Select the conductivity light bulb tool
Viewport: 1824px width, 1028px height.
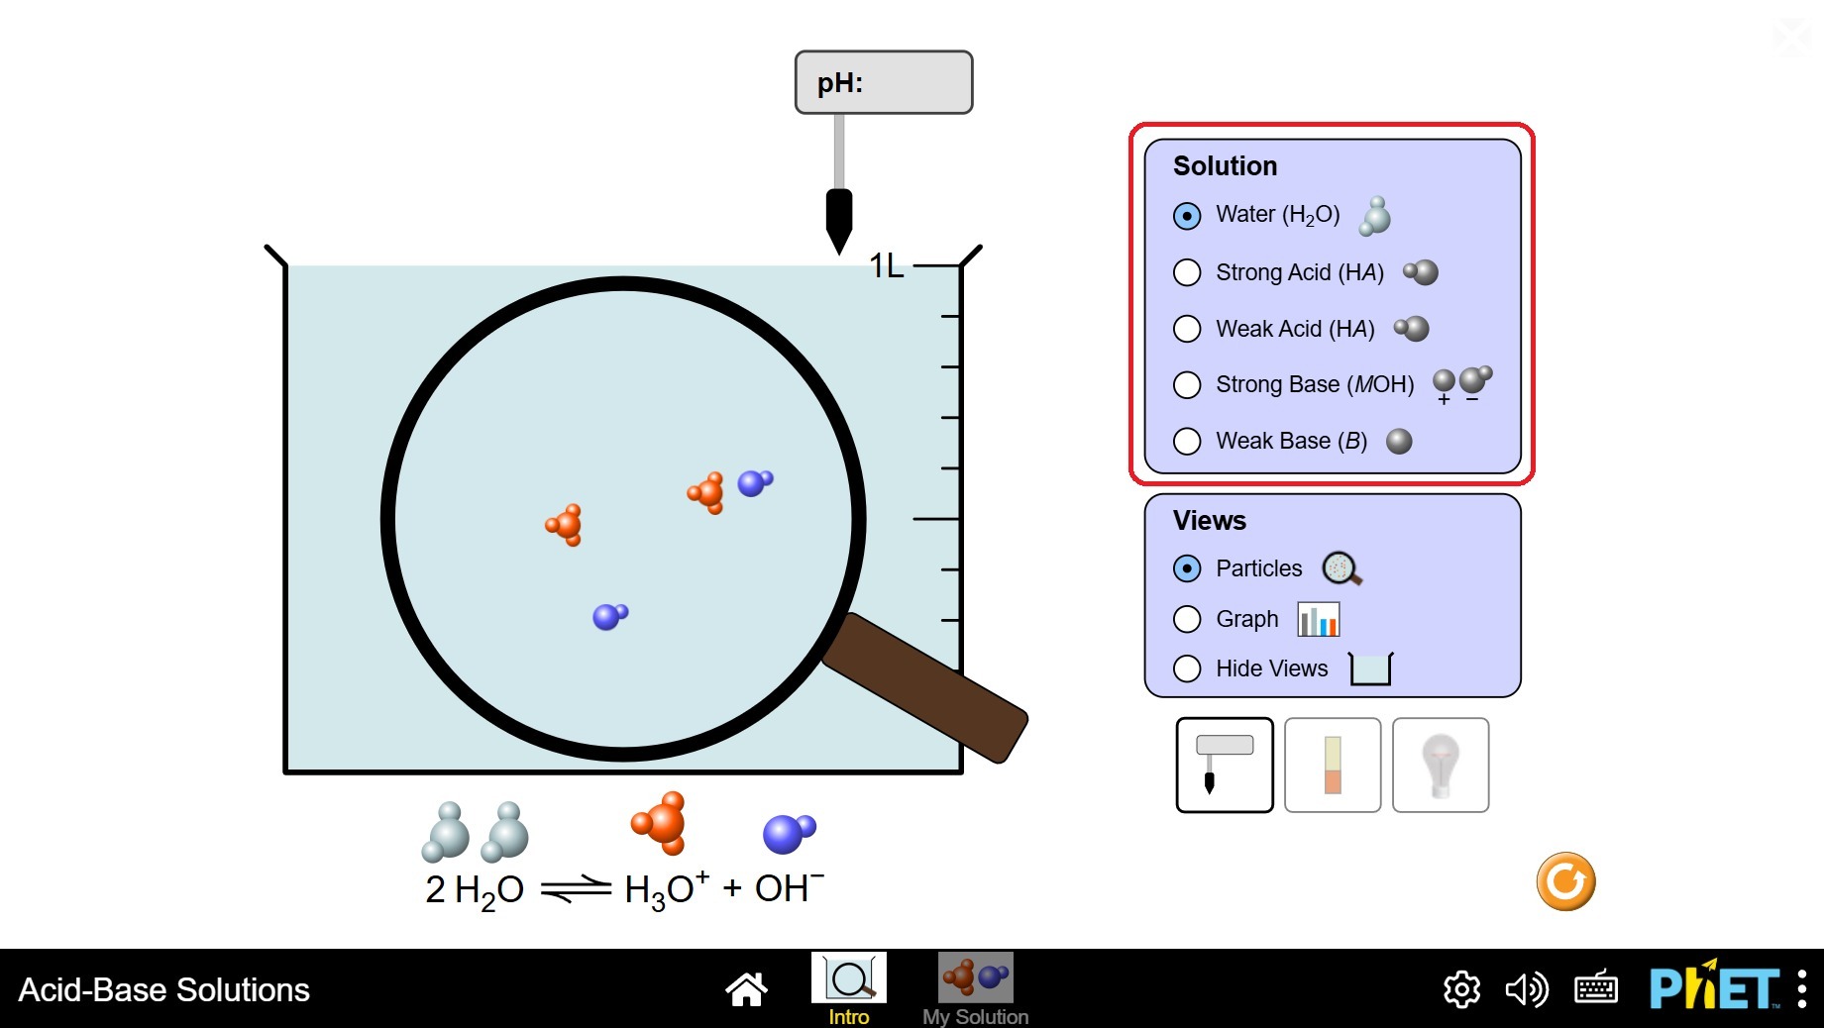pyautogui.click(x=1441, y=765)
